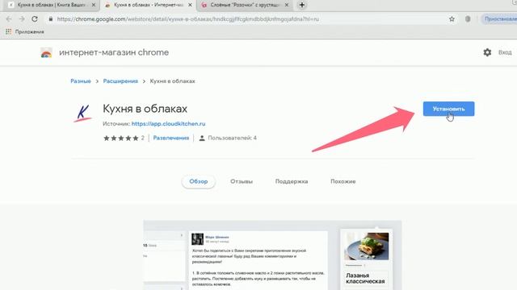Go to the Расширения breadcrumb

[x=120, y=81]
